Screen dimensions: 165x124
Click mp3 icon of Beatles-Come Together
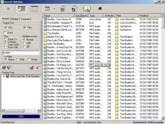point(45,118)
